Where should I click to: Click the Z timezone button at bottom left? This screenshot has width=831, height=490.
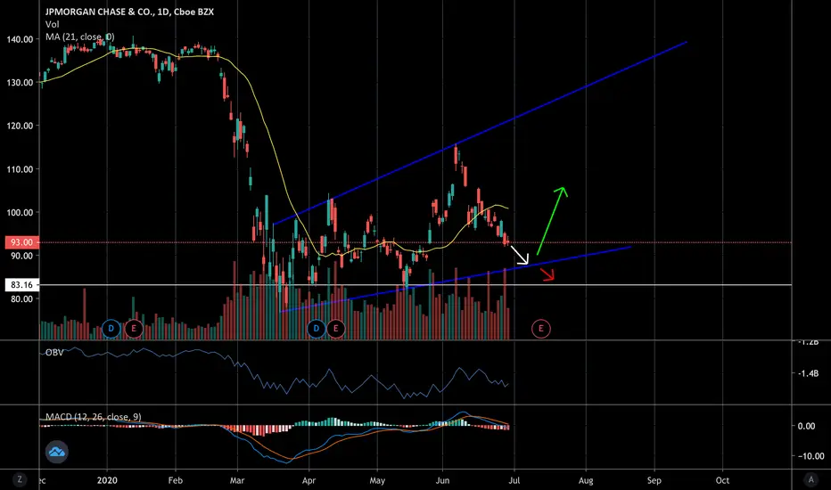tap(20, 479)
